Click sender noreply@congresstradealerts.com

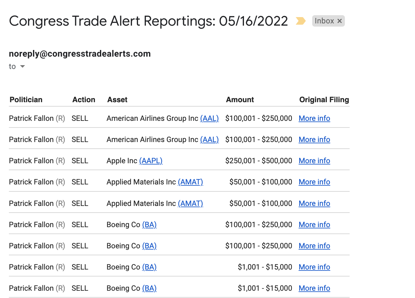click(x=80, y=54)
